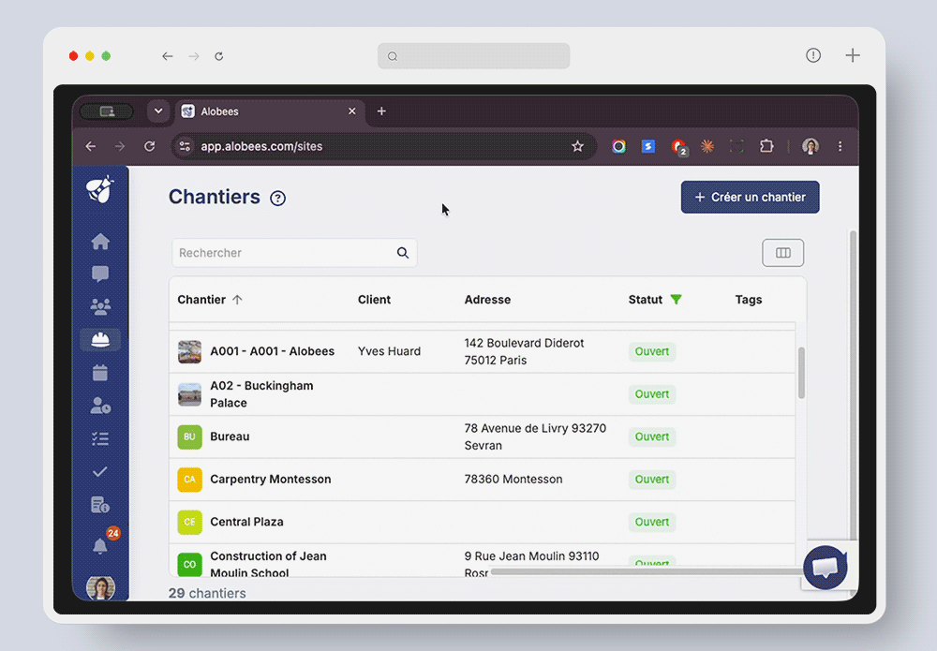Open the browser Extensions puzzle icon

tap(766, 146)
